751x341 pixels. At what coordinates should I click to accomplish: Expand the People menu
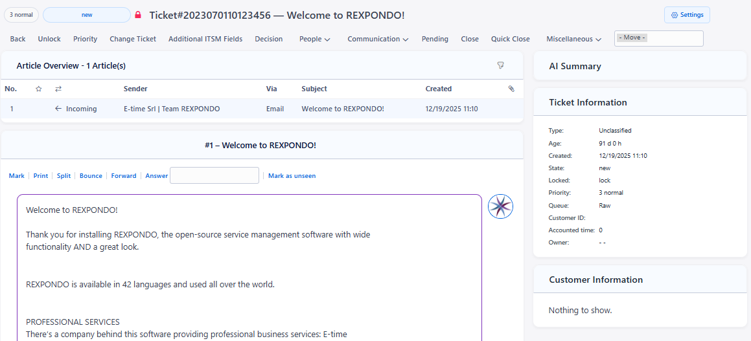click(315, 39)
